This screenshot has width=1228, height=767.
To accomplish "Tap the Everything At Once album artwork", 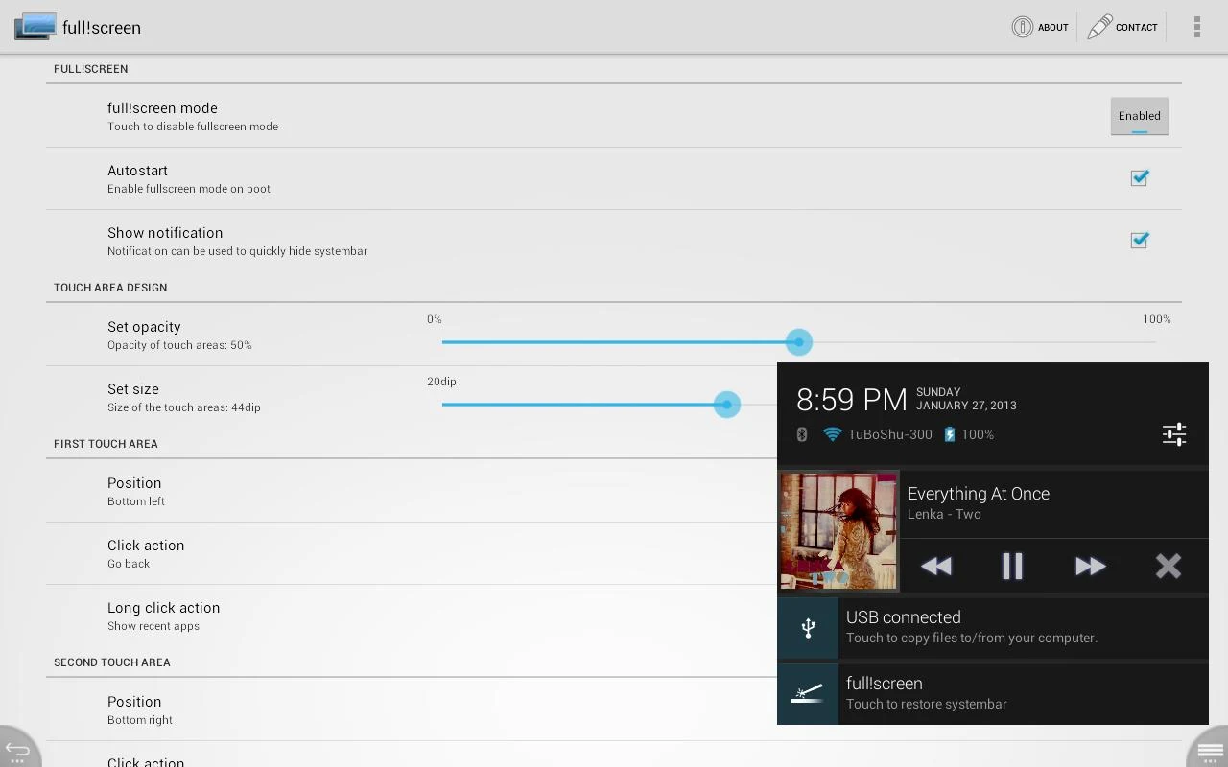I will pyautogui.click(x=838, y=530).
